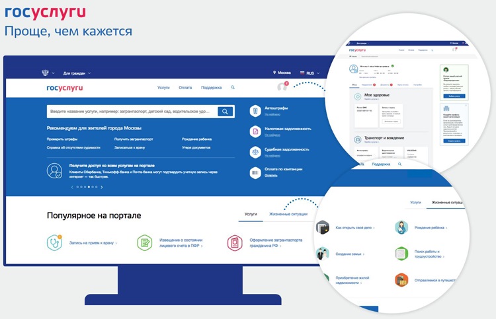
Task: Click the Судебная задолженность scales icon
Action: 255,152
